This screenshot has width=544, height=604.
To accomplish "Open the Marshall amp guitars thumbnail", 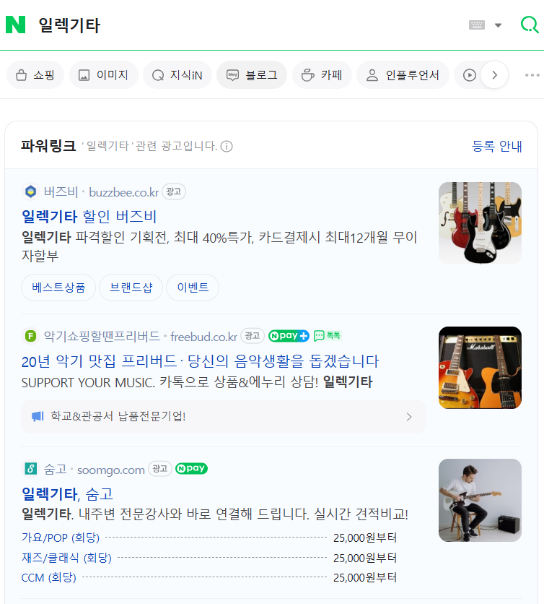I will 480,368.
